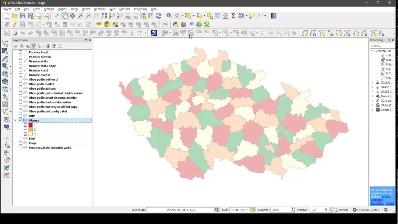
Task: Toggle the Render checkbox in status bar
Action: pyautogui.click(x=336, y=210)
